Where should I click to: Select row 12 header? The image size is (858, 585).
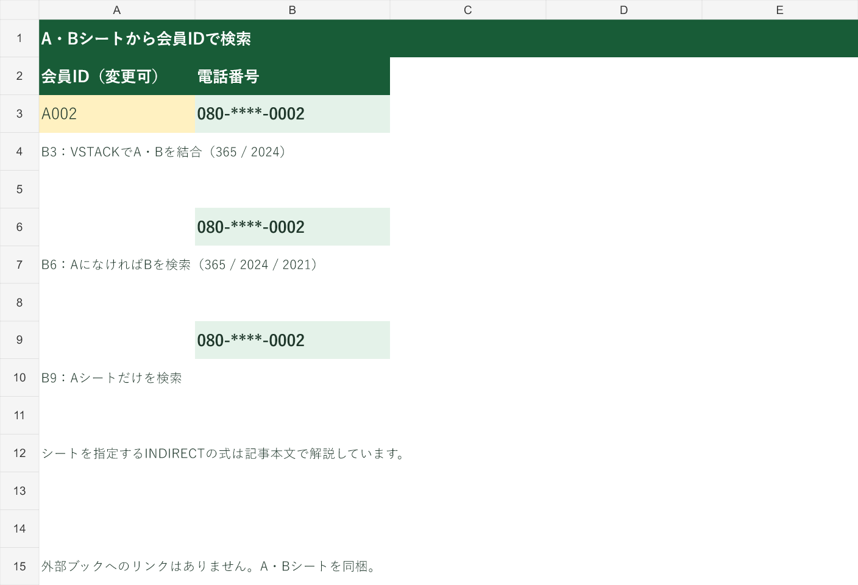19,453
